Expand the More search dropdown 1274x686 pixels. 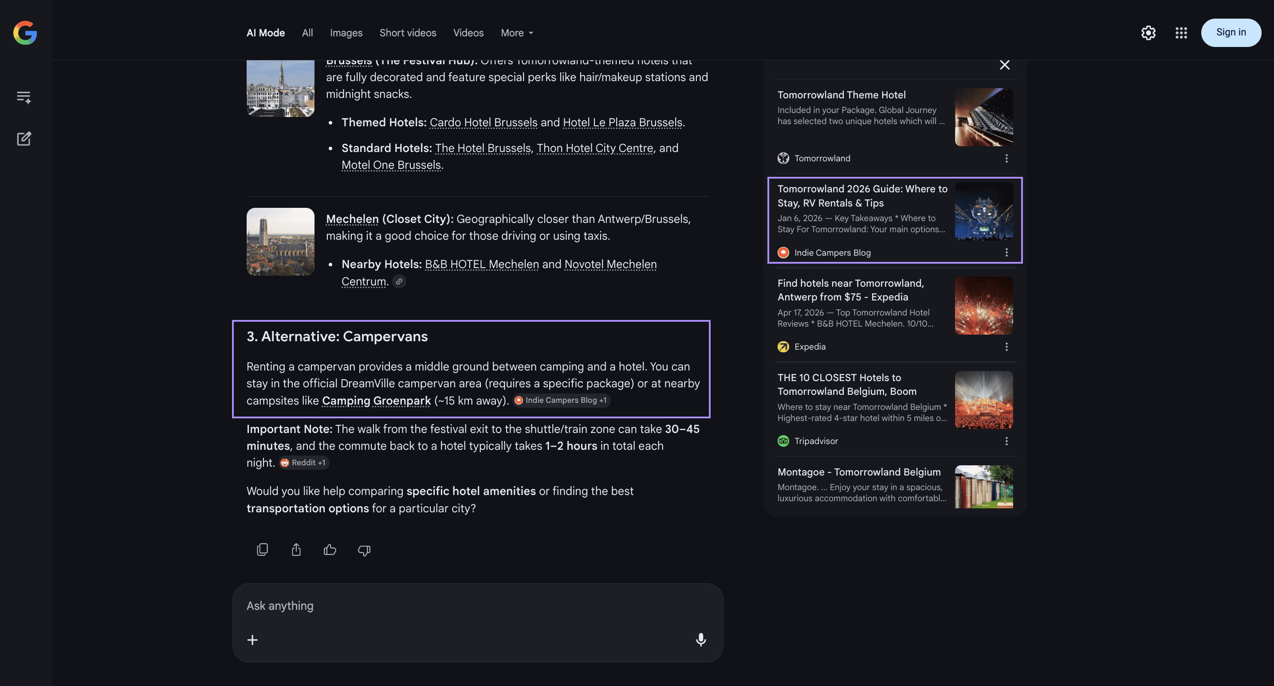pyautogui.click(x=517, y=33)
